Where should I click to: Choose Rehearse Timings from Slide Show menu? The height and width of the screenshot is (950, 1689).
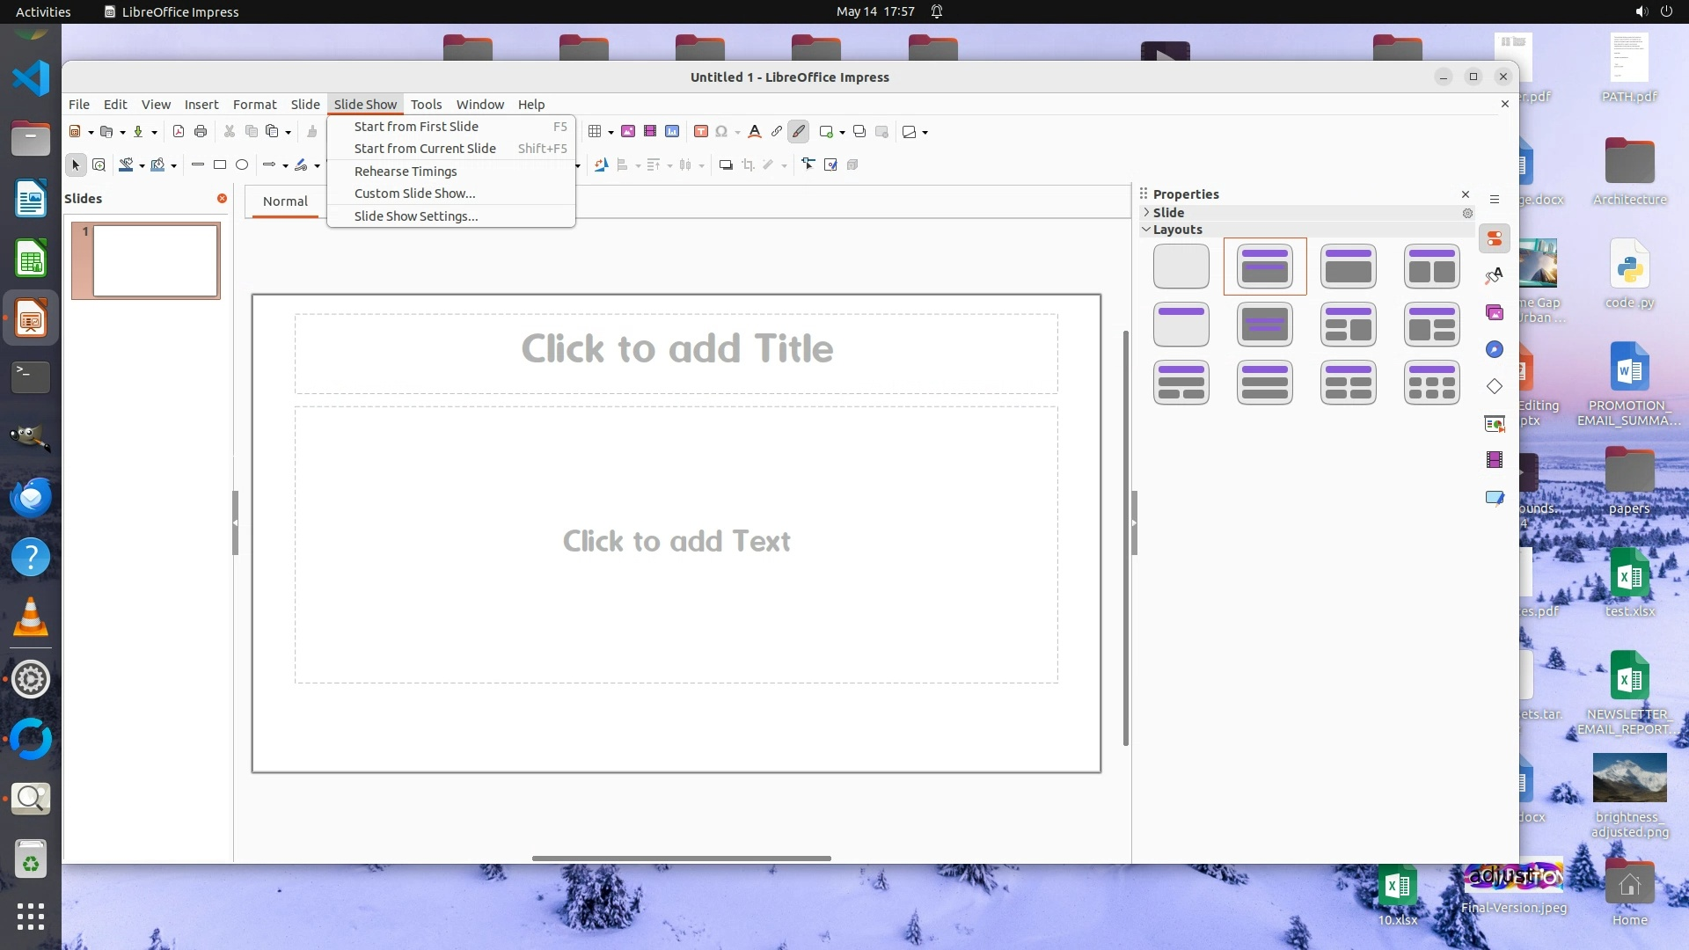[x=406, y=171]
